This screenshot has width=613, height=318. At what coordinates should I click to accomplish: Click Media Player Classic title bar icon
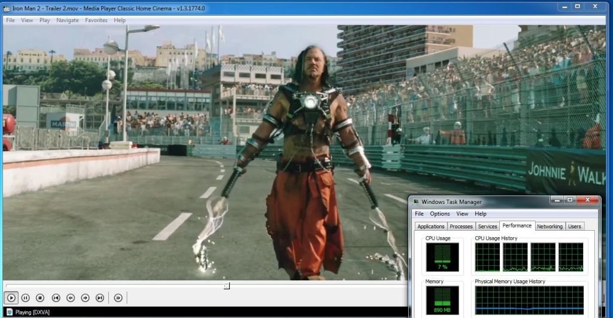(x=7, y=8)
